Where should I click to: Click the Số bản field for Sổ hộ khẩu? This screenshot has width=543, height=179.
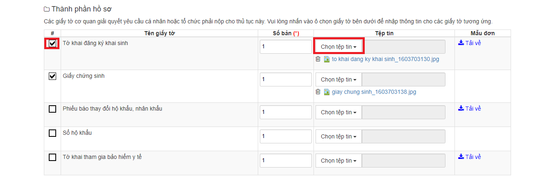click(286, 136)
